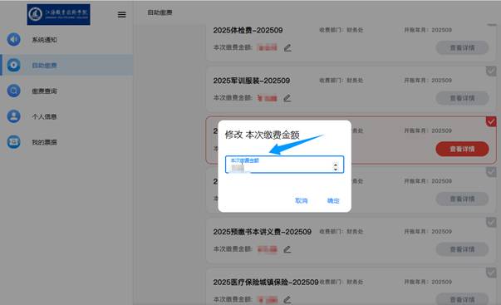Toggle checkbox on 2025军训服装-202509 card

(x=491, y=71)
